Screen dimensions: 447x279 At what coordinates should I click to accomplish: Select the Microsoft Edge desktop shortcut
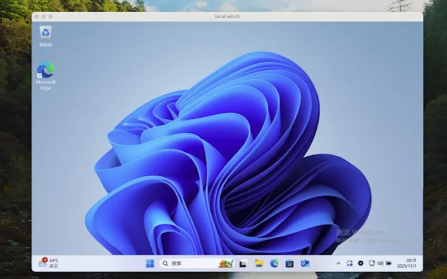coord(46,76)
